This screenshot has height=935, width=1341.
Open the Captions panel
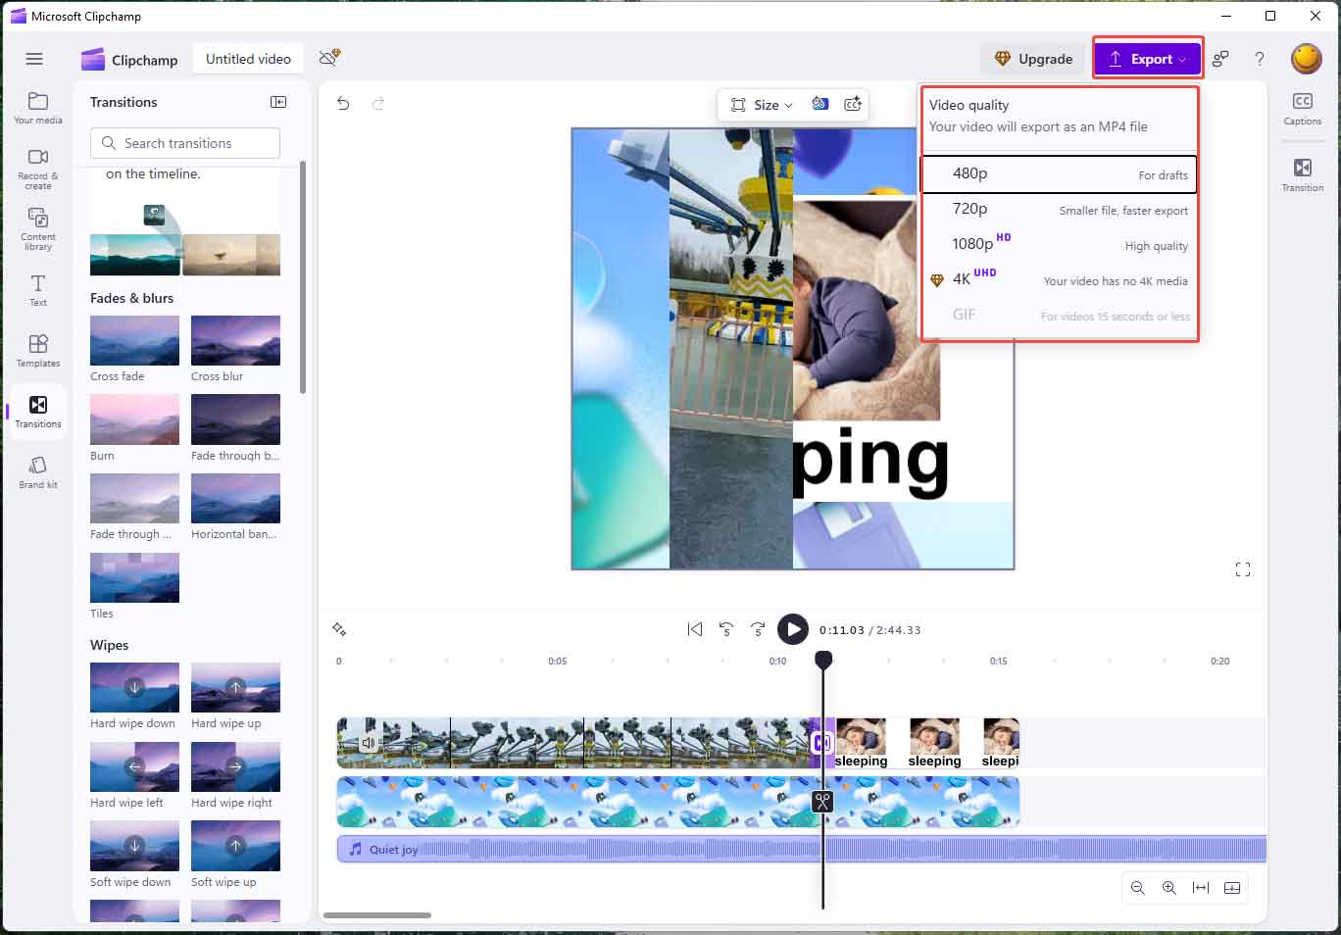pyautogui.click(x=1303, y=108)
